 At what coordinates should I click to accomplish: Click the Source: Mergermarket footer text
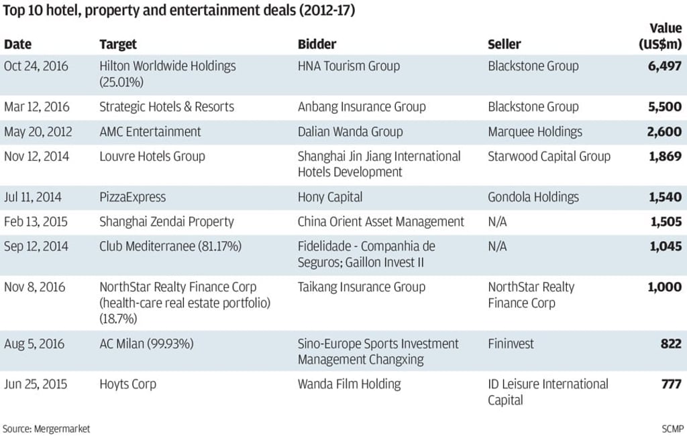pos(46,428)
